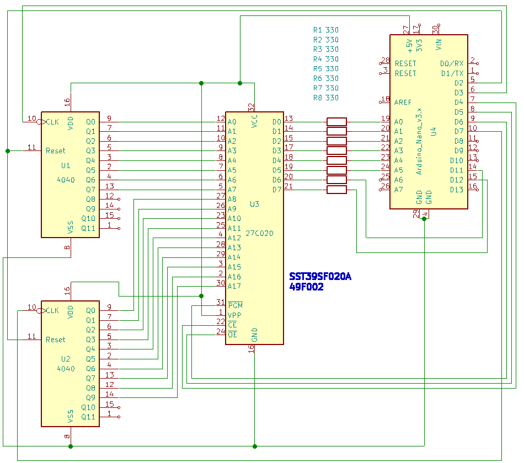Click the "R3 330" text
This screenshot has width=524, height=463.
(x=326, y=50)
